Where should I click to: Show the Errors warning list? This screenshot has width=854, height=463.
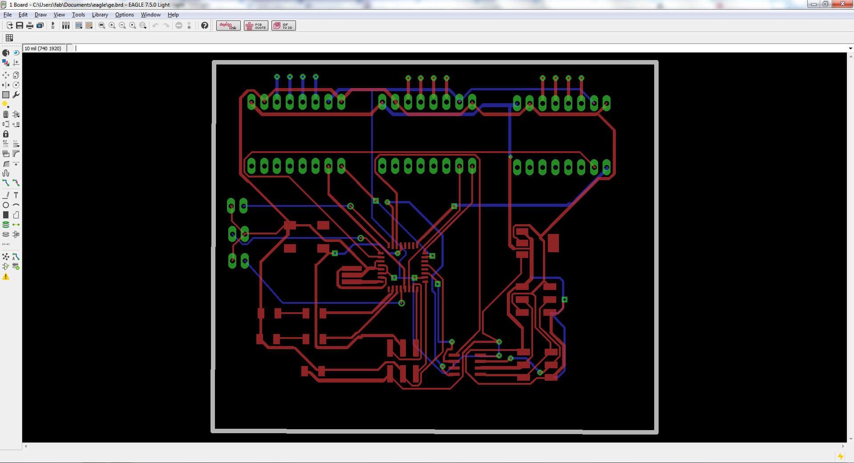(6, 277)
